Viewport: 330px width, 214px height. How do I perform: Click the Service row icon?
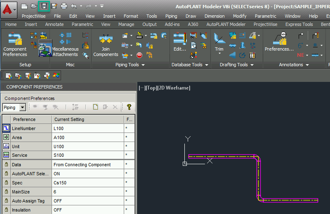(6, 155)
